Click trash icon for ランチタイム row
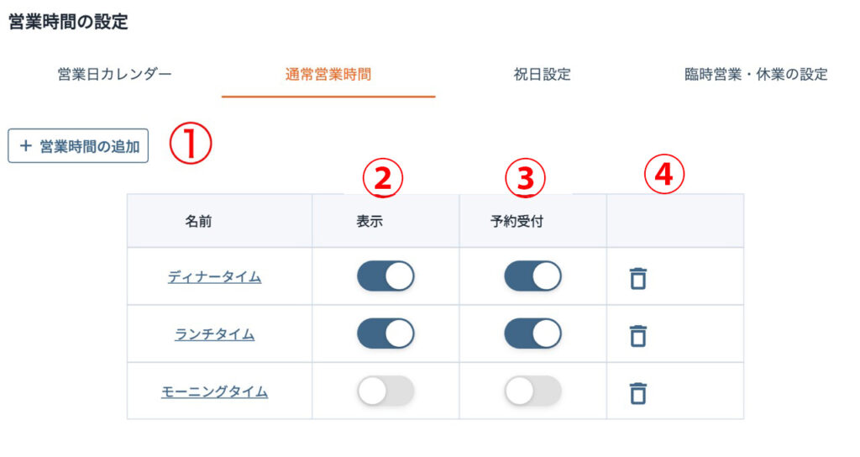Image resolution: width=860 pixels, height=457 pixels. [x=638, y=335]
